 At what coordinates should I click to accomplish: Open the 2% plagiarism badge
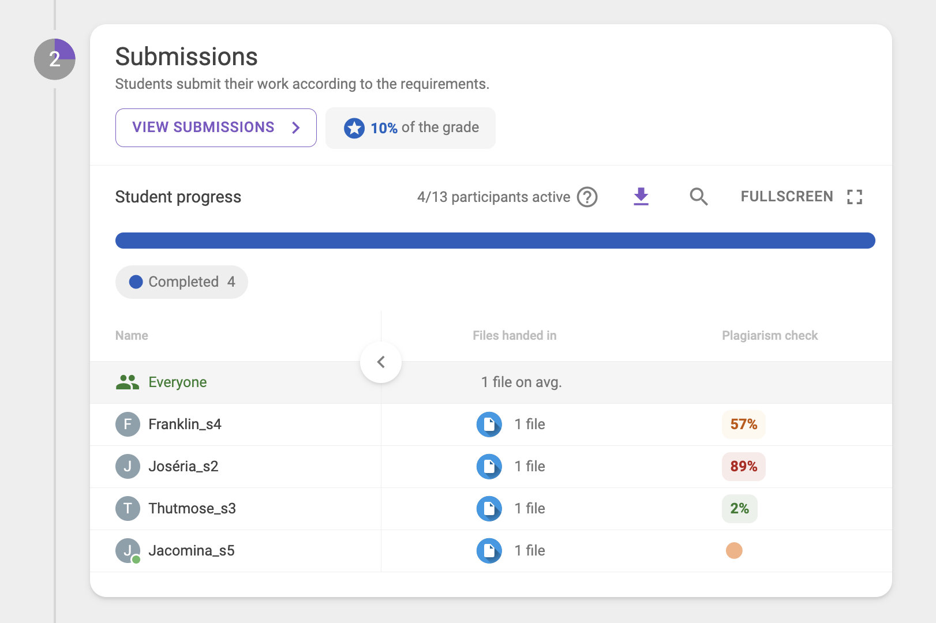point(740,509)
